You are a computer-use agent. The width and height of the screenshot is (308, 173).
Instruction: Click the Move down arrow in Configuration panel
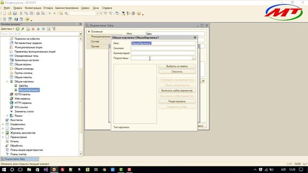point(43,29)
